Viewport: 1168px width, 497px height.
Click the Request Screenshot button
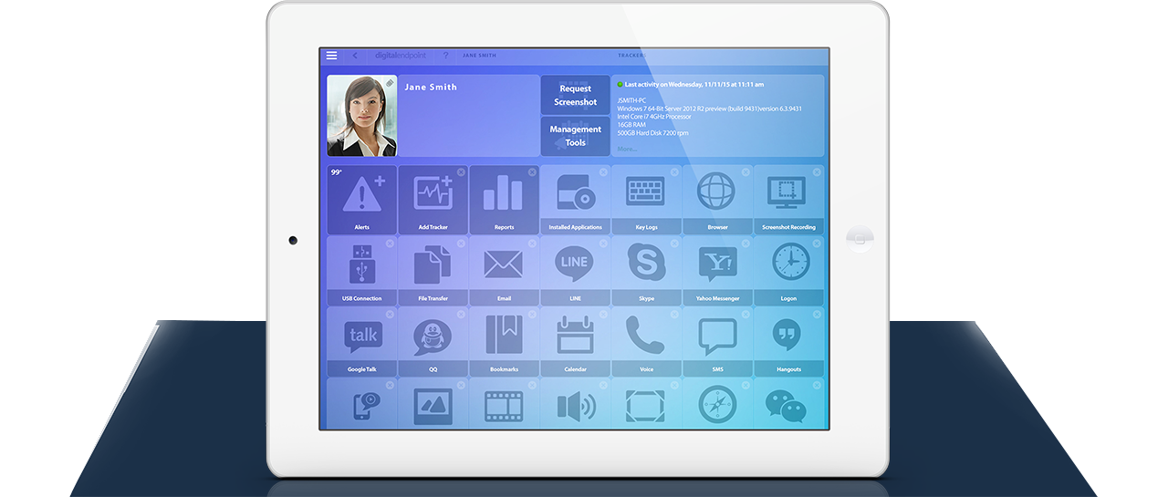pyautogui.click(x=576, y=95)
